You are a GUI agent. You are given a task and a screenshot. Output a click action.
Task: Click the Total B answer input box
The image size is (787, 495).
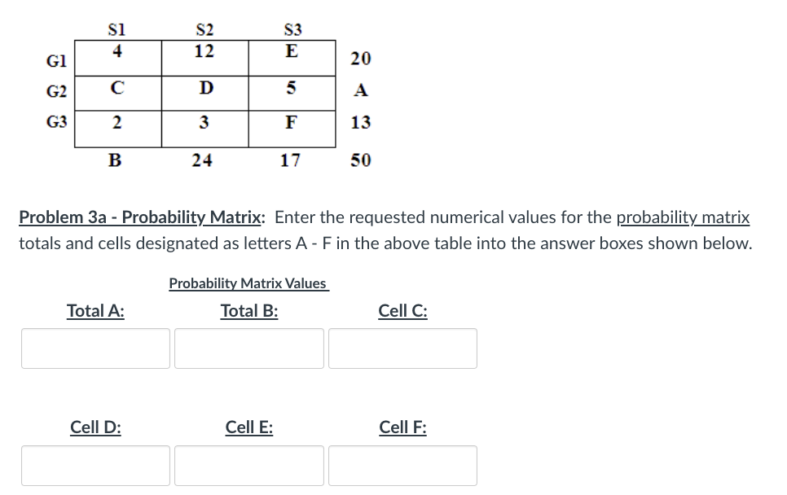coord(248,348)
